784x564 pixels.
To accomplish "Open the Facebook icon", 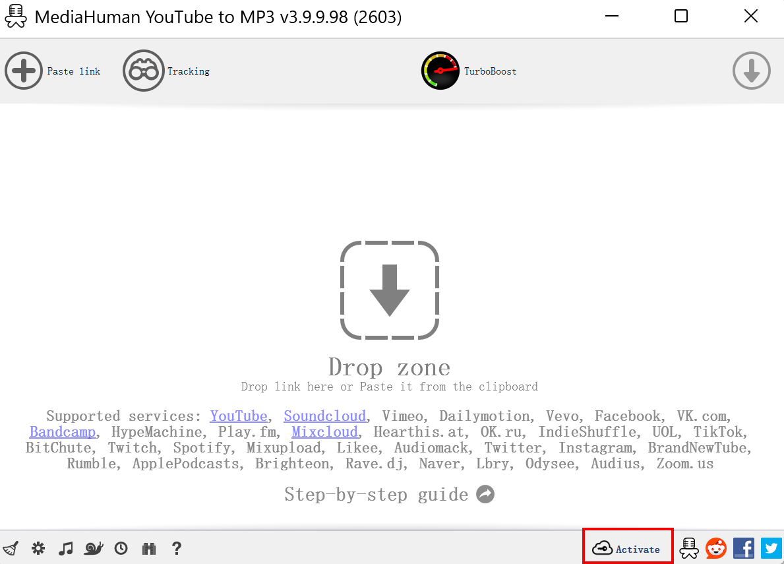I will point(743,548).
